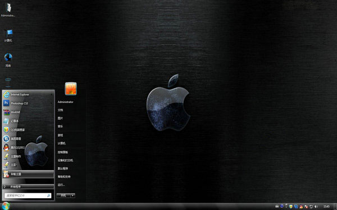
Task: Launch QQ电脑管家 from the Start menu
Action: coord(28,130)
